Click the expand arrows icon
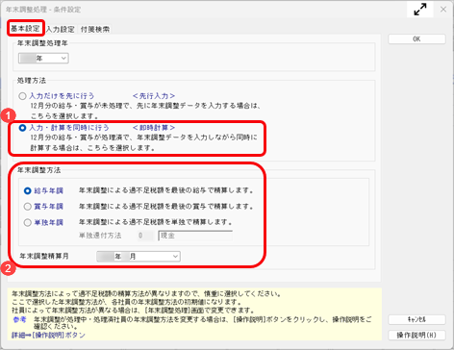This screenshot has height=350, width=454. (420, 10)
